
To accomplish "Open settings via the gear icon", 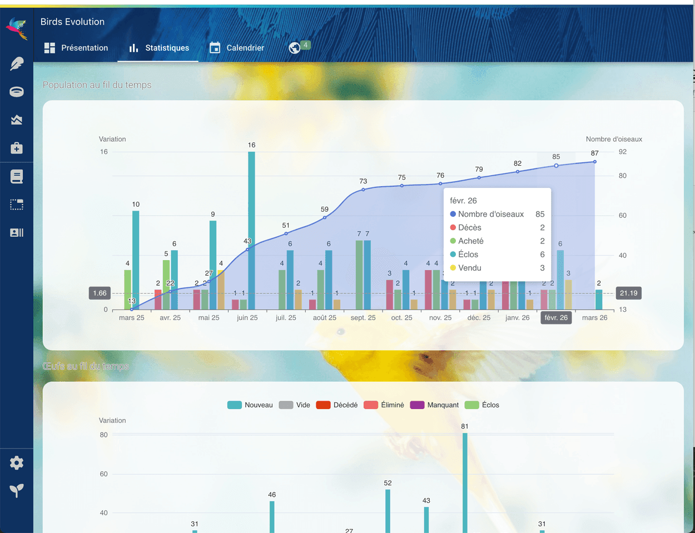I will pyautogui.click(x=17, y=462).
